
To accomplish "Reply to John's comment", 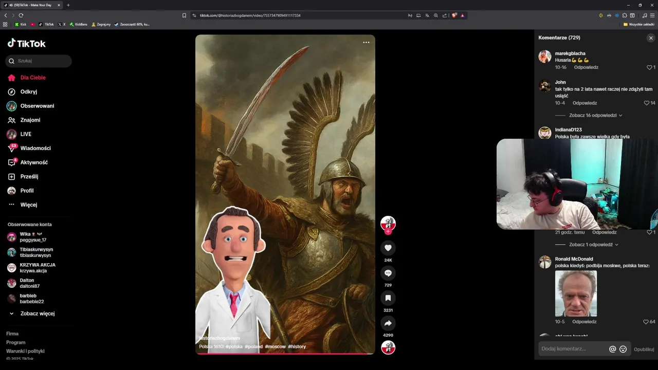I will (x=584, y=103).
